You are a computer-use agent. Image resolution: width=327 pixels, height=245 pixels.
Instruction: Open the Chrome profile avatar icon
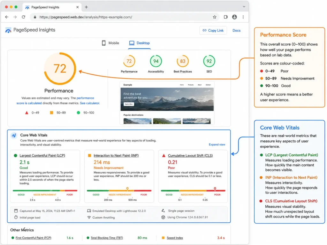coord(234,17)
